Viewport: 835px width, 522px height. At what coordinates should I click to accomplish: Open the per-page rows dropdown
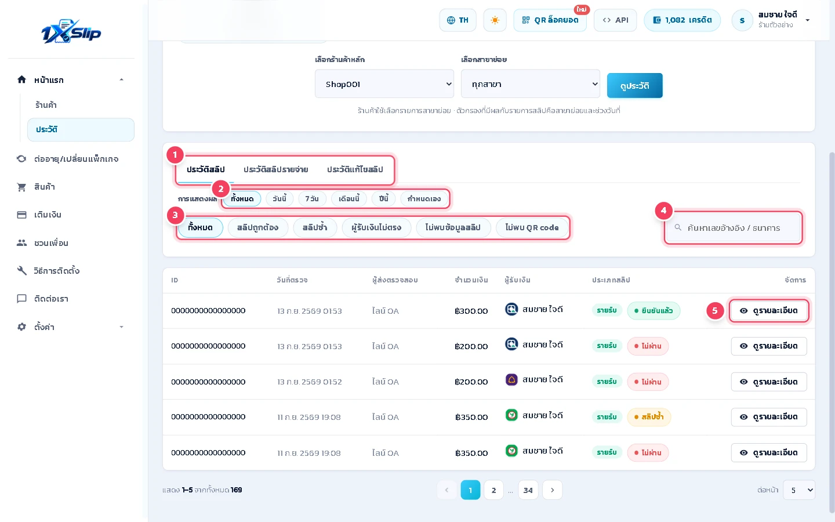[799, 490]
